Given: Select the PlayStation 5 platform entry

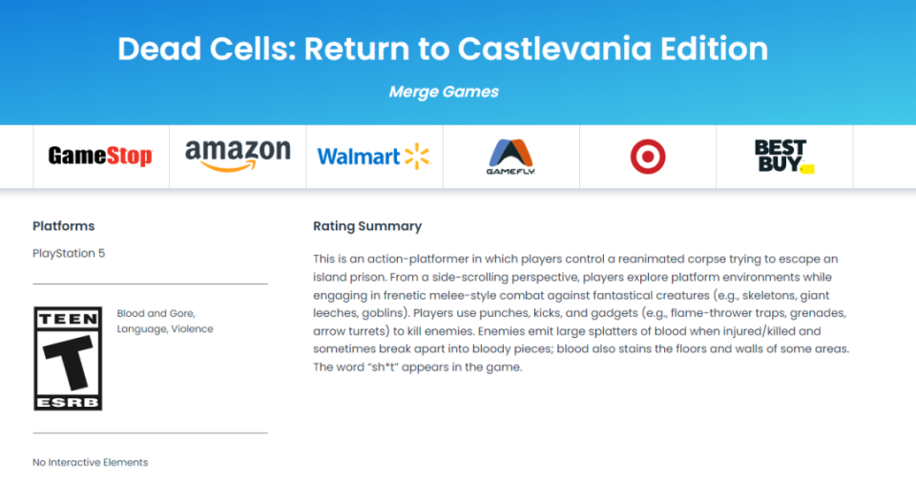Looking at the screenshot, I should click(x=69, y=253).
